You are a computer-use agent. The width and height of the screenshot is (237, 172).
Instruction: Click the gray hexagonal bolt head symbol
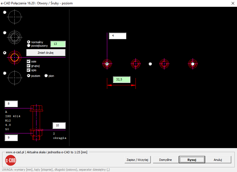tap(14, 37)
